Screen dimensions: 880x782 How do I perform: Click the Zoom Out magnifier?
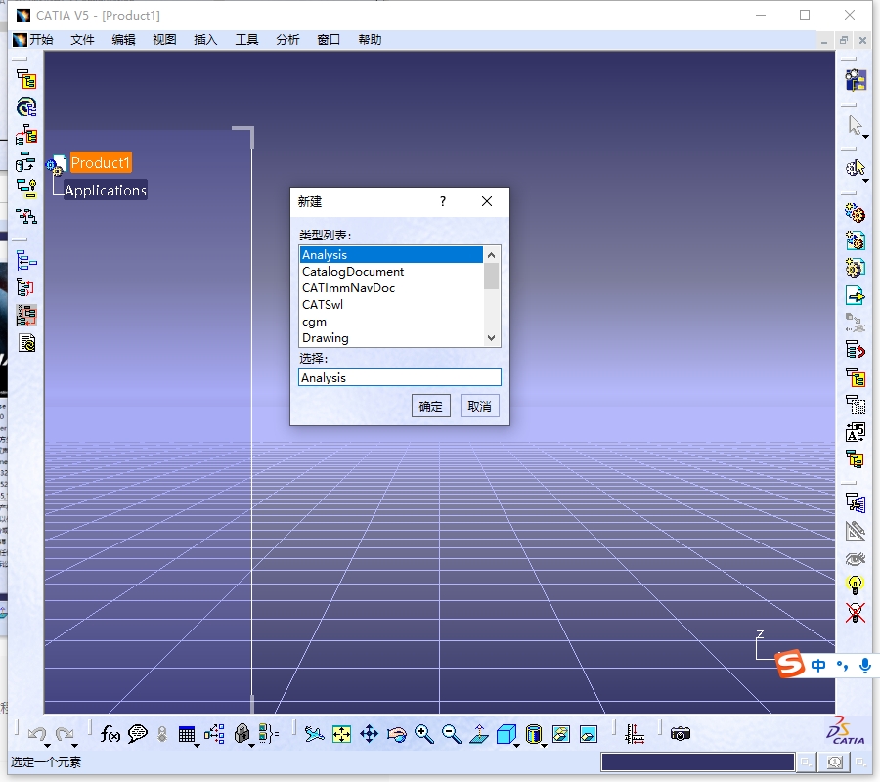[x=452, y=734]
